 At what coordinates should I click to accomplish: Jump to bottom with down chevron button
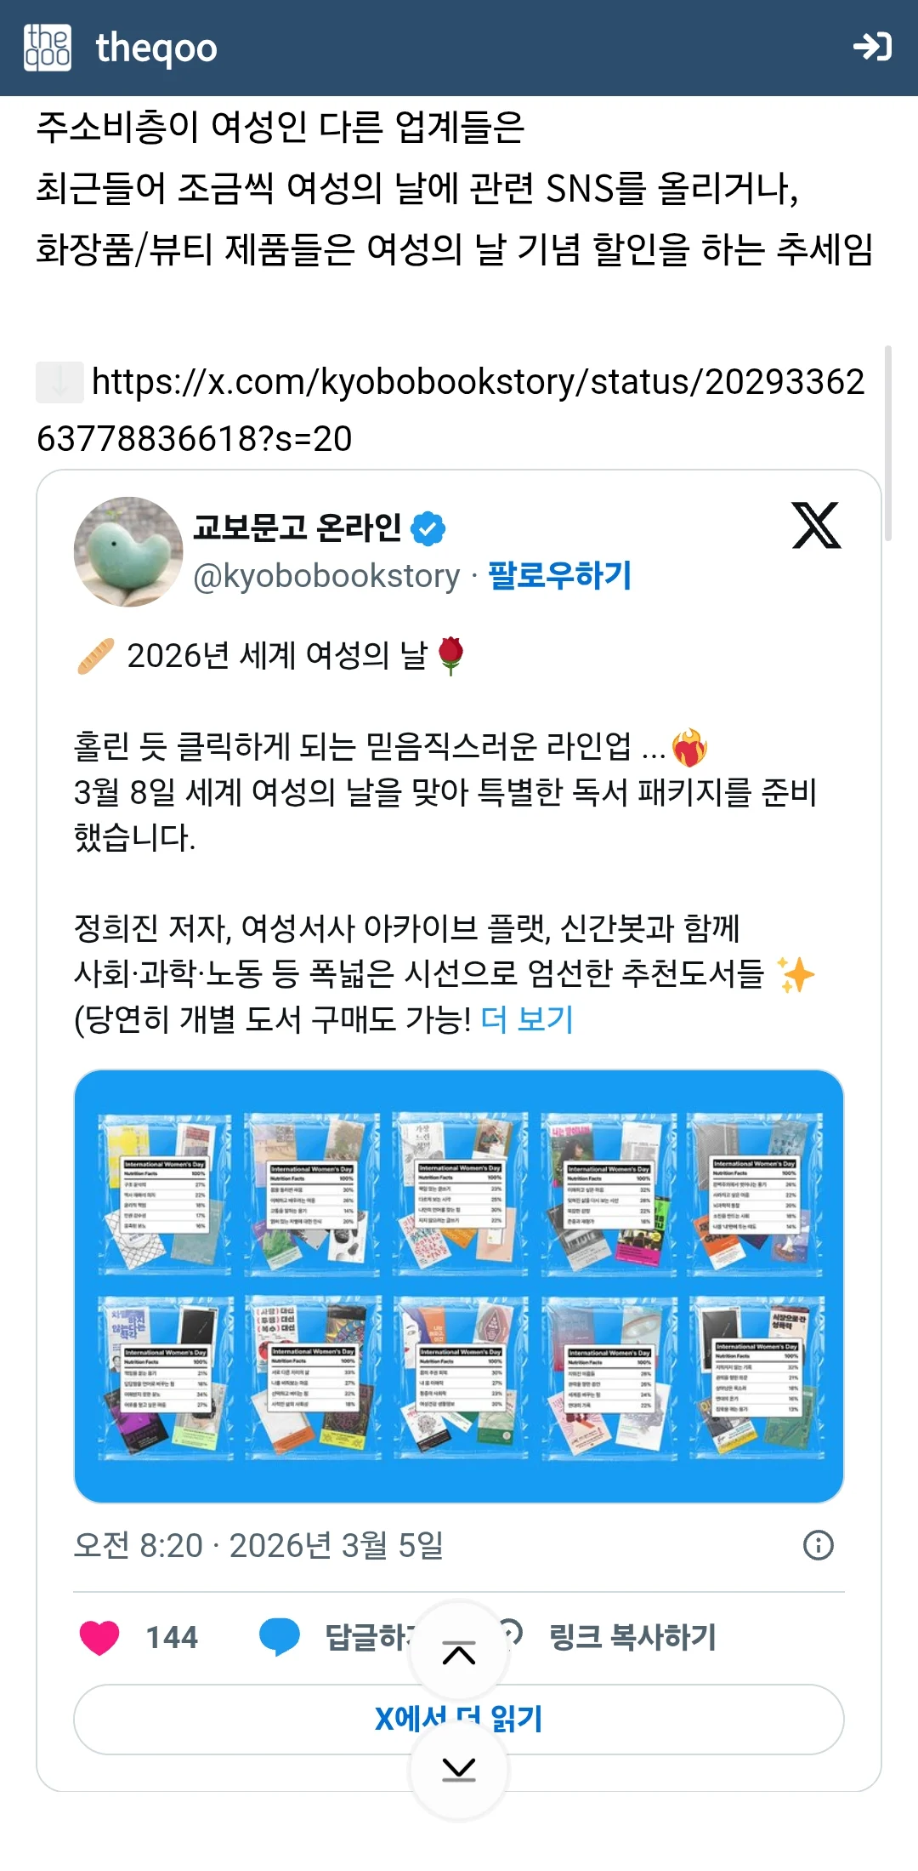[x=459, y=1770]
